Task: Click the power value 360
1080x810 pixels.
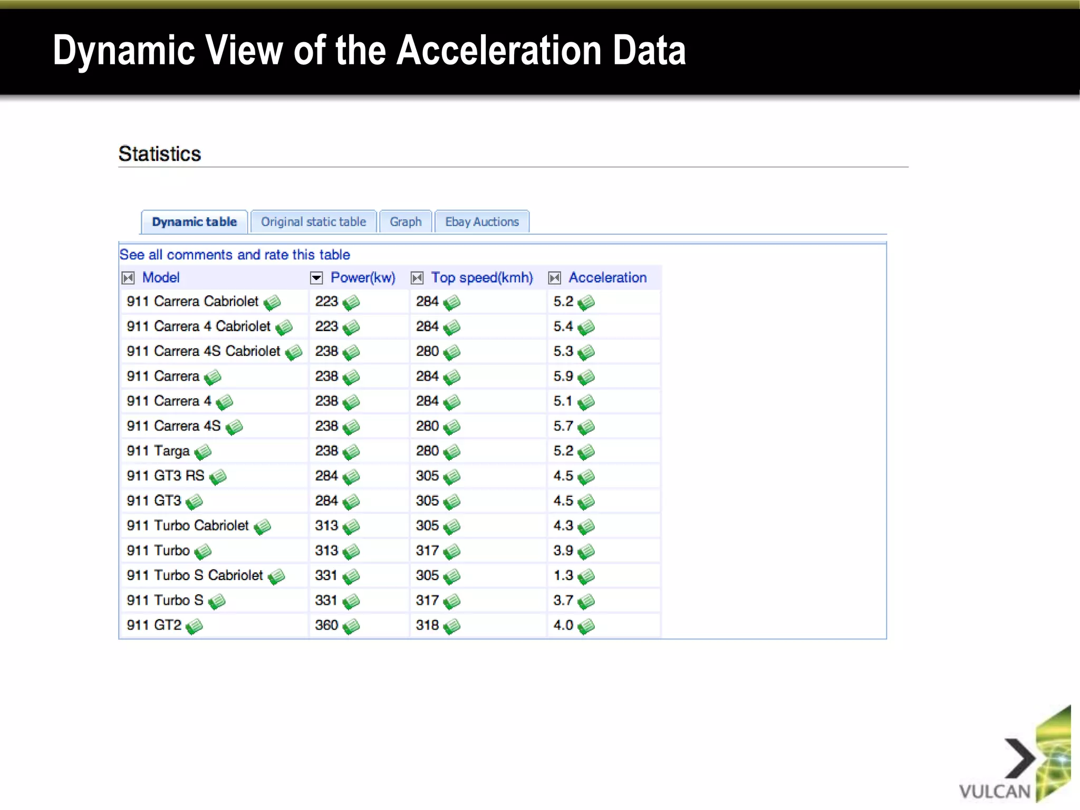Action: coord(326,625)
